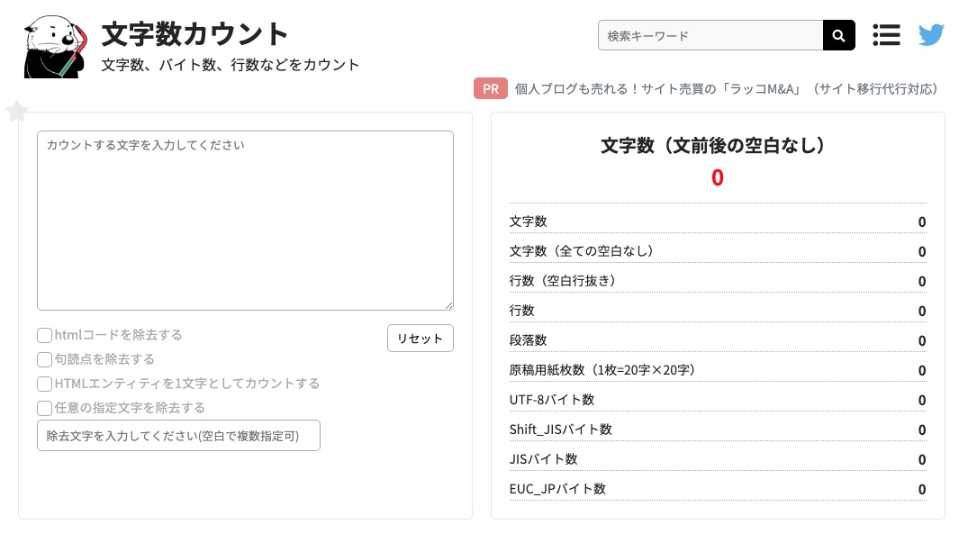This screenshot has height=534, width=968.
Task: Click the 文字数カウント site title
Action: click(195, 33)
